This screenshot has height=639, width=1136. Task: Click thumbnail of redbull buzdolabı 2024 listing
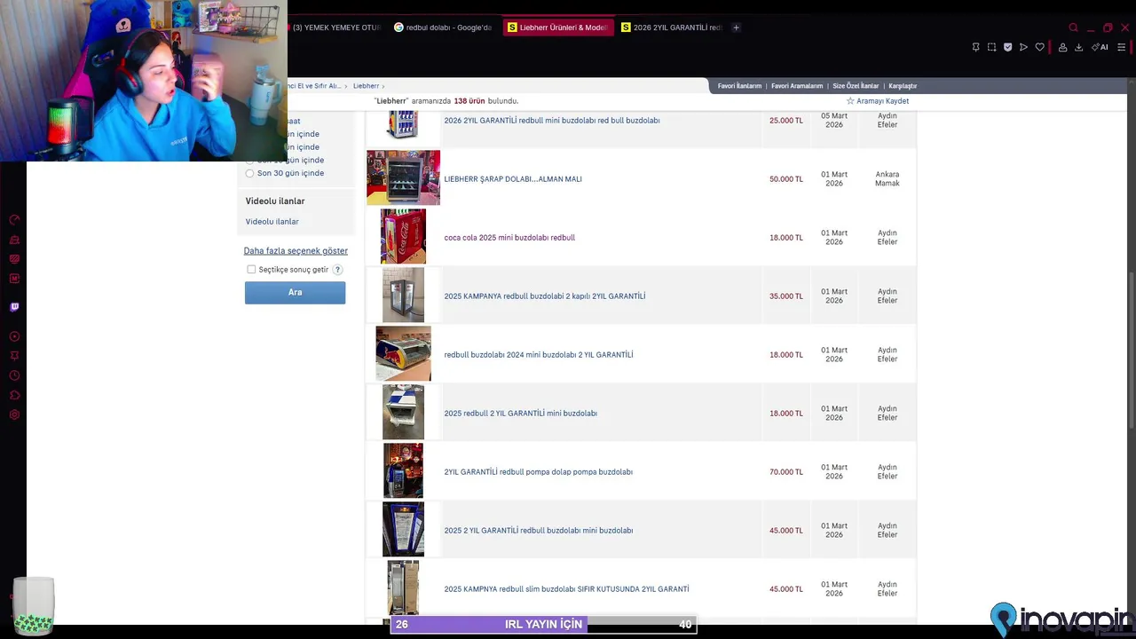(x=404, y=353)
